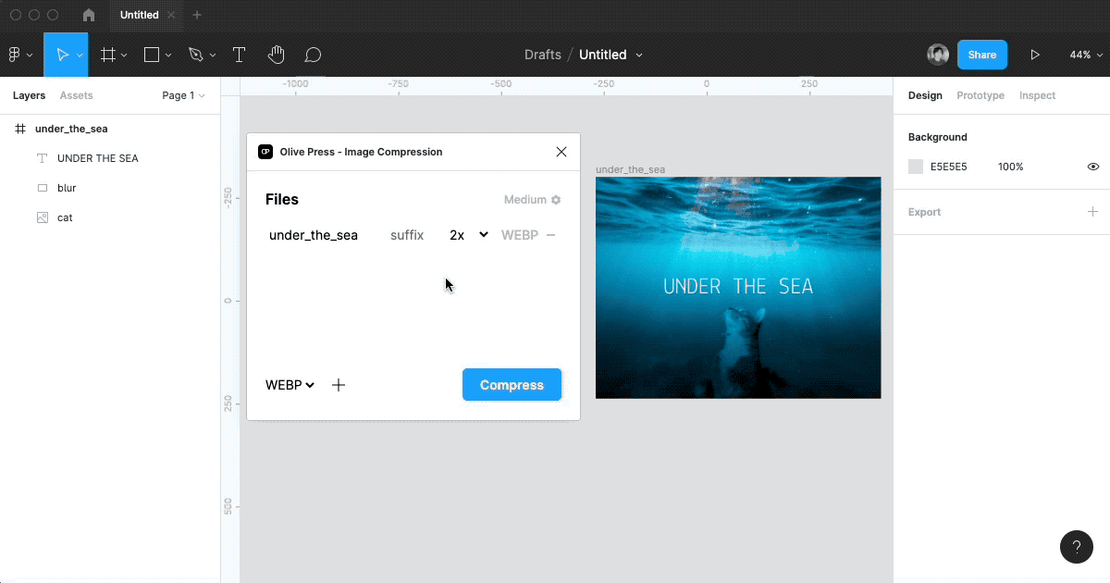Open the Medium quality settings gear

556,200
